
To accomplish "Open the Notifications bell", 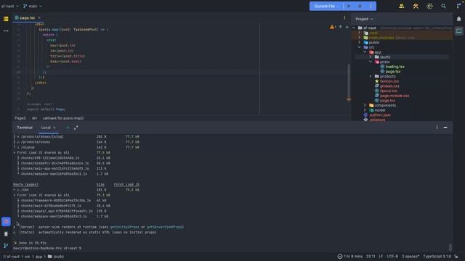I will coord(458,19).
